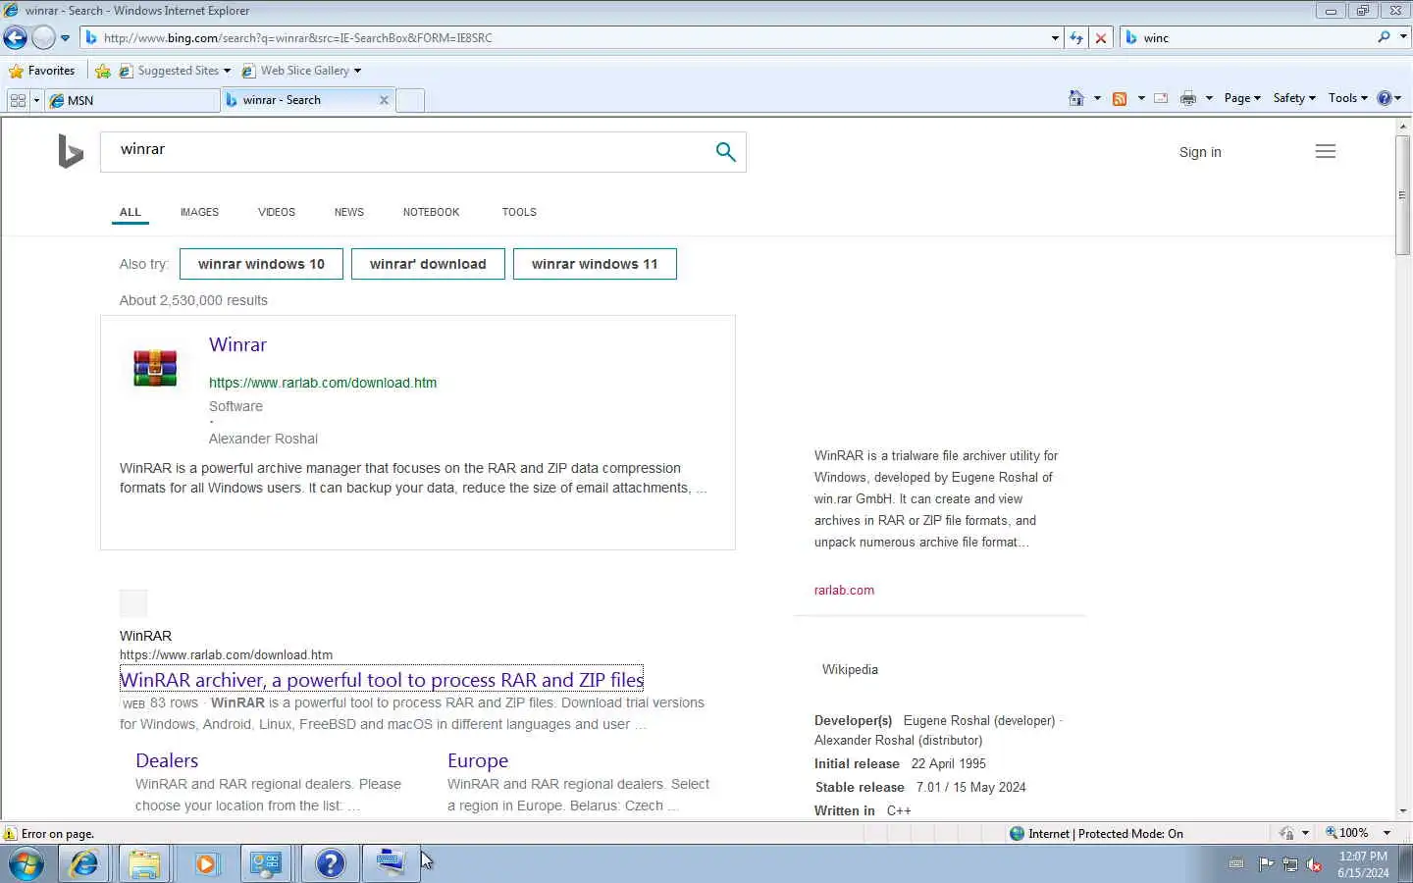The image size is (1413, 883).
Task: Open the zoom level 100% dropdown arrow
Action: click(1387, 833)
